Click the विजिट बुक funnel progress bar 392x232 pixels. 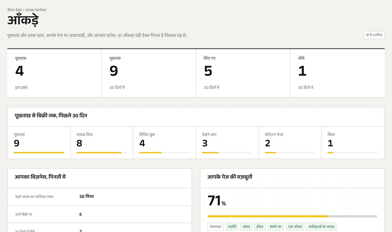[x=164, y=153]
